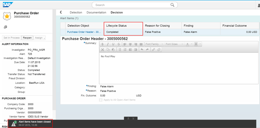Open the Font Sizes dropdown
This screenshot has width=260, height=128.
pyautogui.click(x=174, y=44)
